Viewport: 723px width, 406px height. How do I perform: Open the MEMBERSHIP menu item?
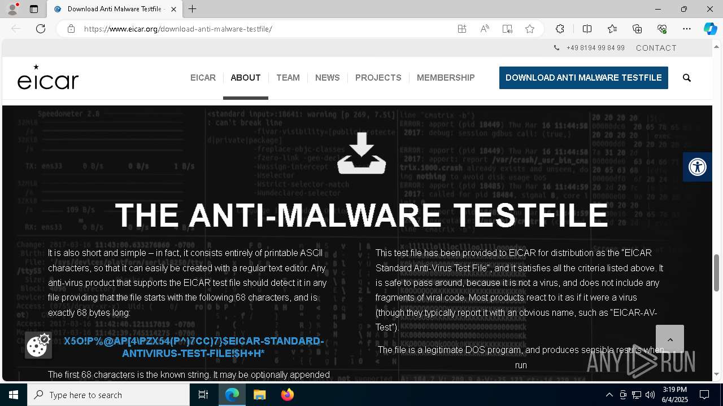(x=446, y=78)
